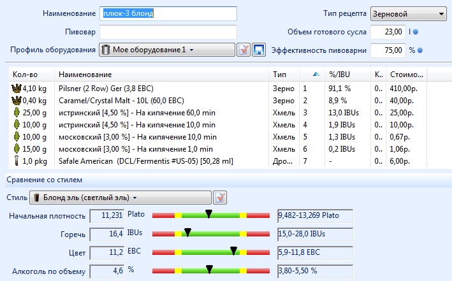Screen dimensions: 452x281
Task: Click the Safale American yeast vial icon
Action: (17, 161)
